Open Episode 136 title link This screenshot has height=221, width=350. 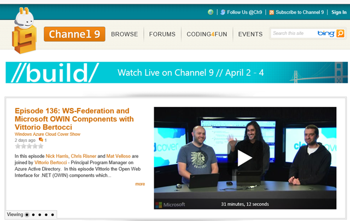pos(74,119)
